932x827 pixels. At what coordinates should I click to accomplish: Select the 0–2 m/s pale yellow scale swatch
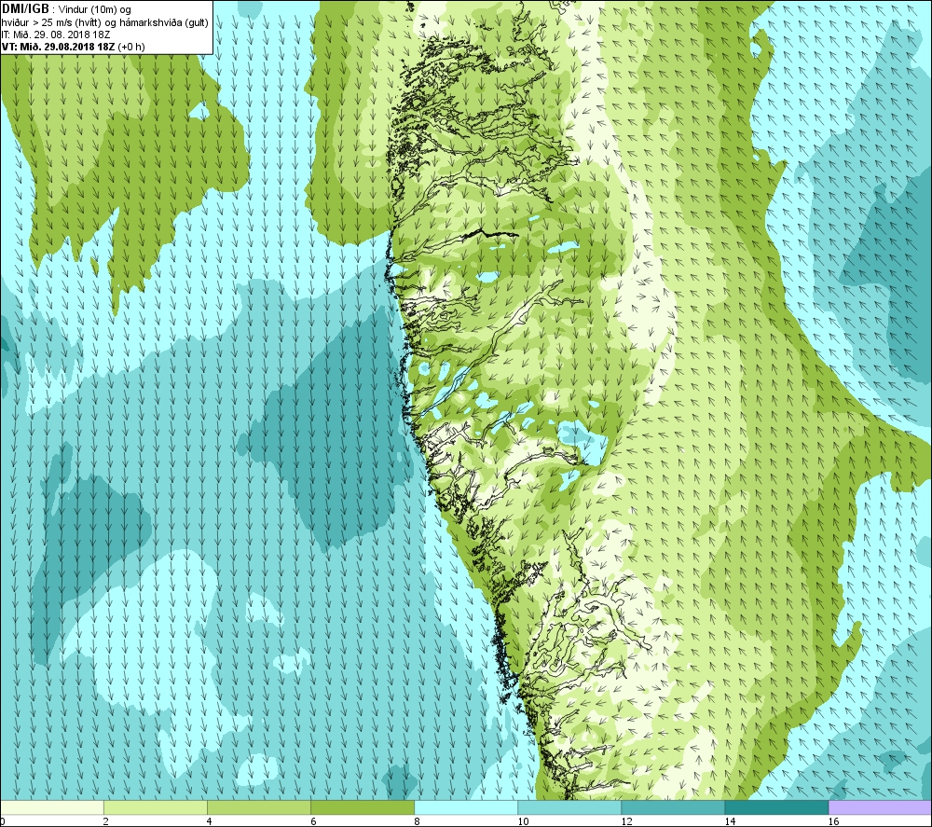tap(51, 807)
